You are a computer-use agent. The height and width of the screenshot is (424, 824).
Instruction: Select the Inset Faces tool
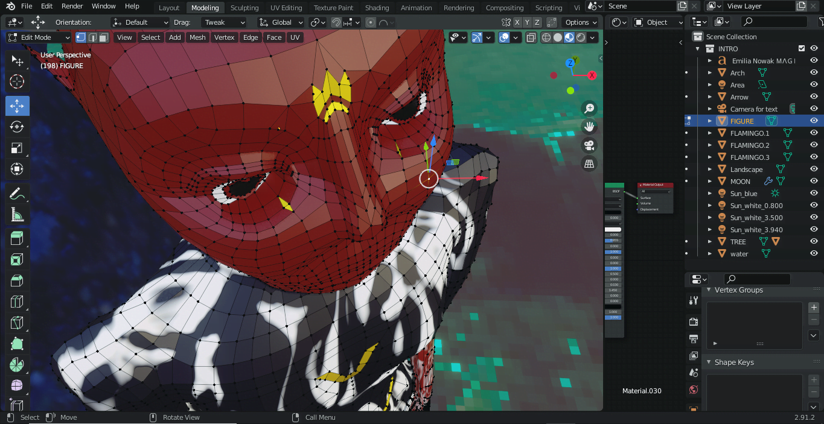tap(17, 260)
